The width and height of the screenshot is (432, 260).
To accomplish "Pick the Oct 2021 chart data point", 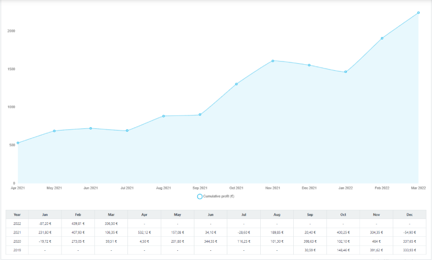I will pos(237,84).
